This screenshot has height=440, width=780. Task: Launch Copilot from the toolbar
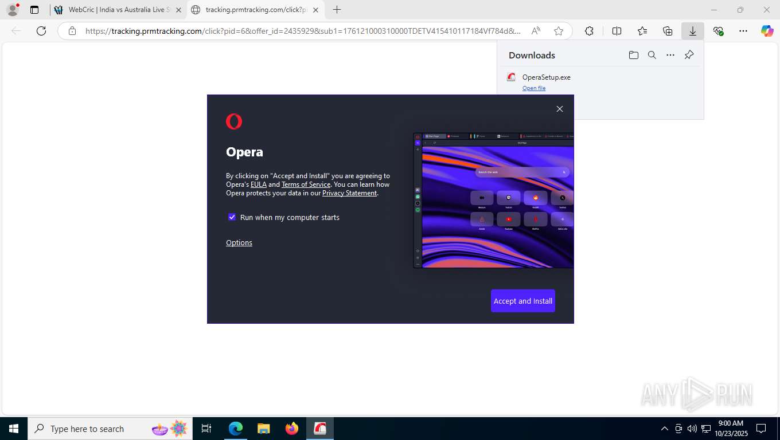[767, 31]
